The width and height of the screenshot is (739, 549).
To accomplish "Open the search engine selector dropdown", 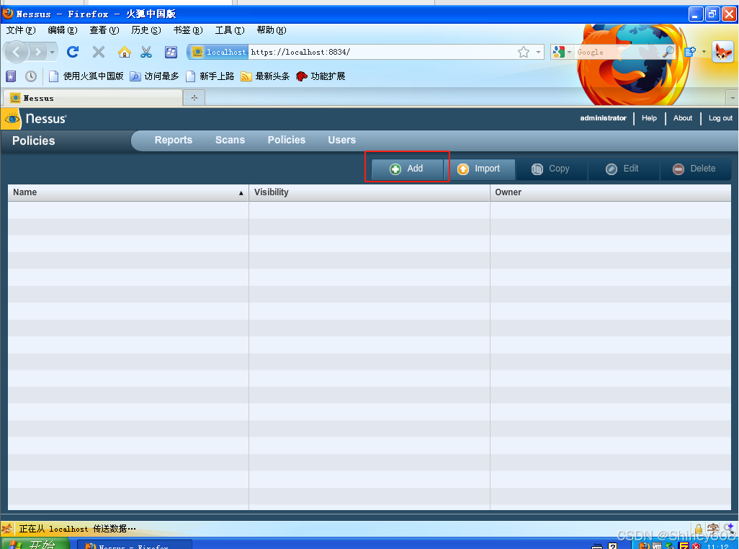I will [563, 52].
